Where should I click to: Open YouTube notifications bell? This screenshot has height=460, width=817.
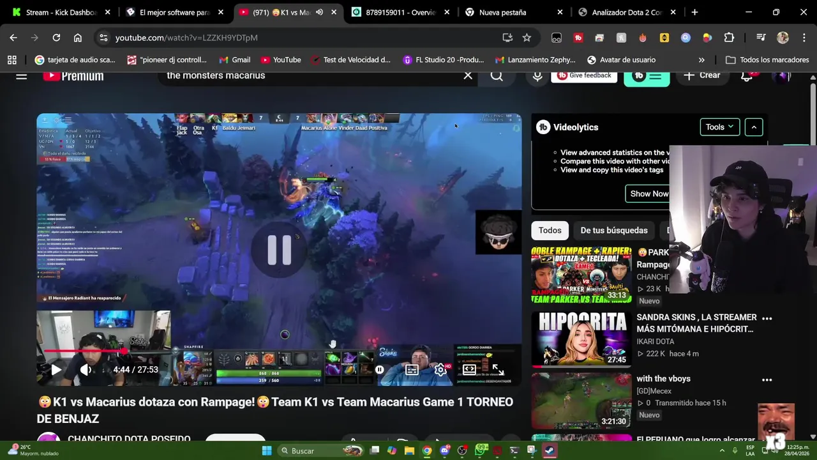[x=747, y=76]
